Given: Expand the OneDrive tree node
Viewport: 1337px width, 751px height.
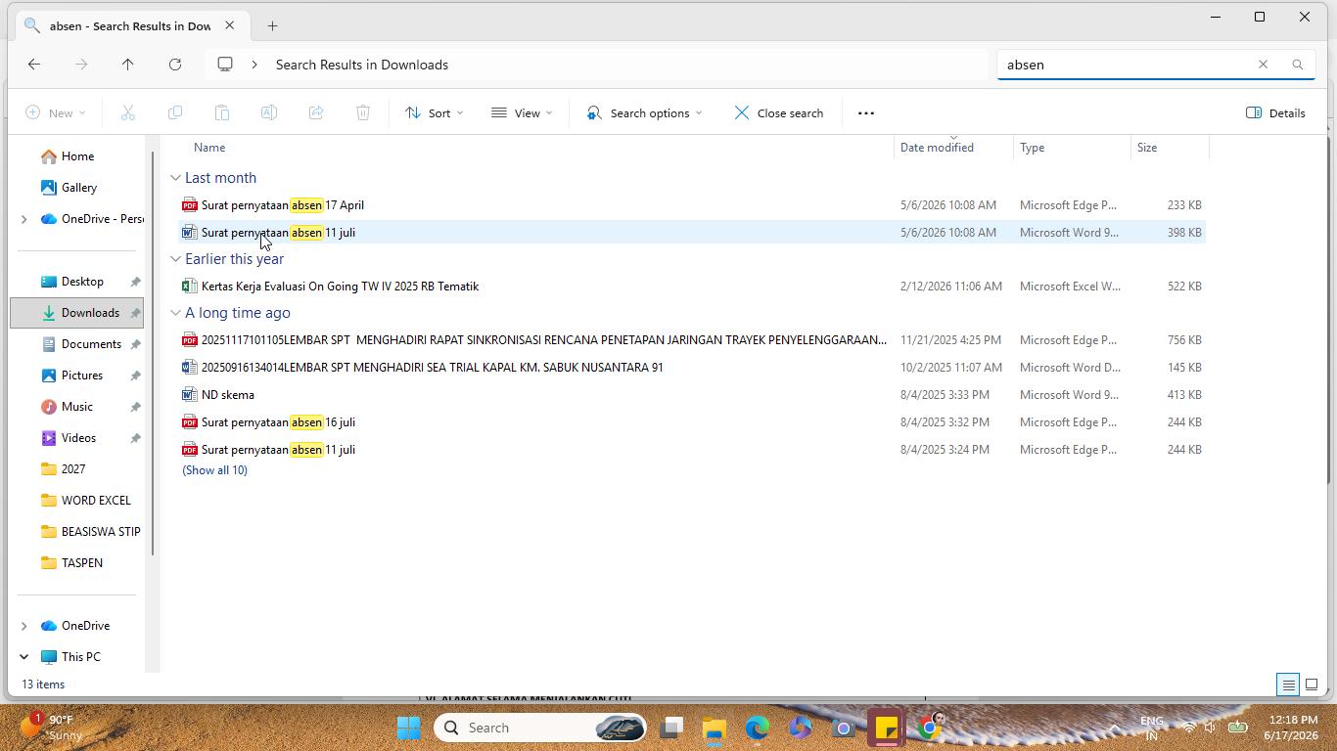Looking at the screenshot, I should (23, 626).
